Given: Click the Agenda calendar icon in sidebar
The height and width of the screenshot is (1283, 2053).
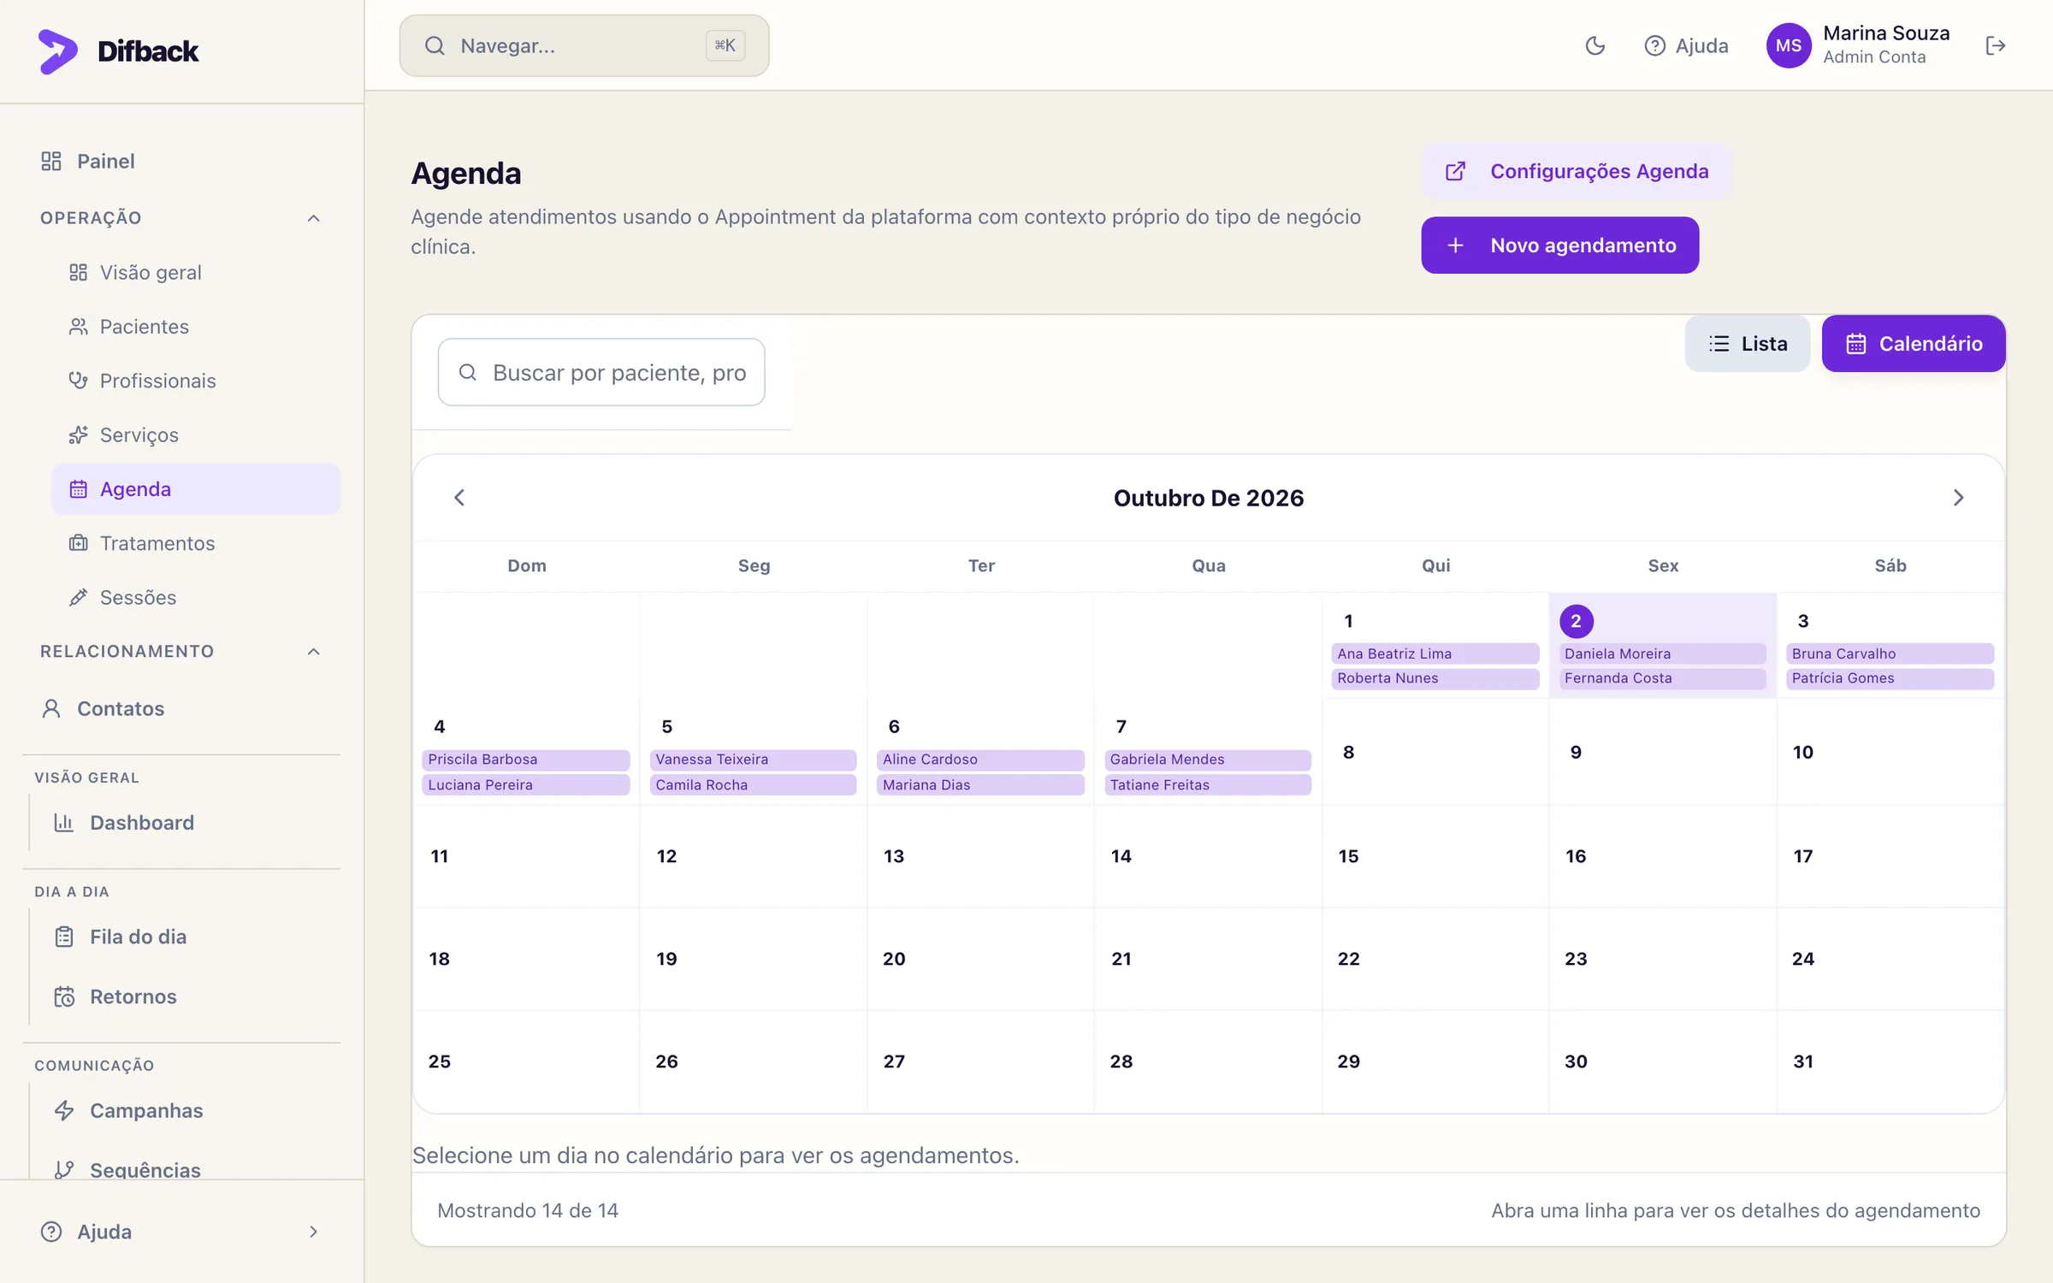Looking at the screenshot, I should 78,489.
